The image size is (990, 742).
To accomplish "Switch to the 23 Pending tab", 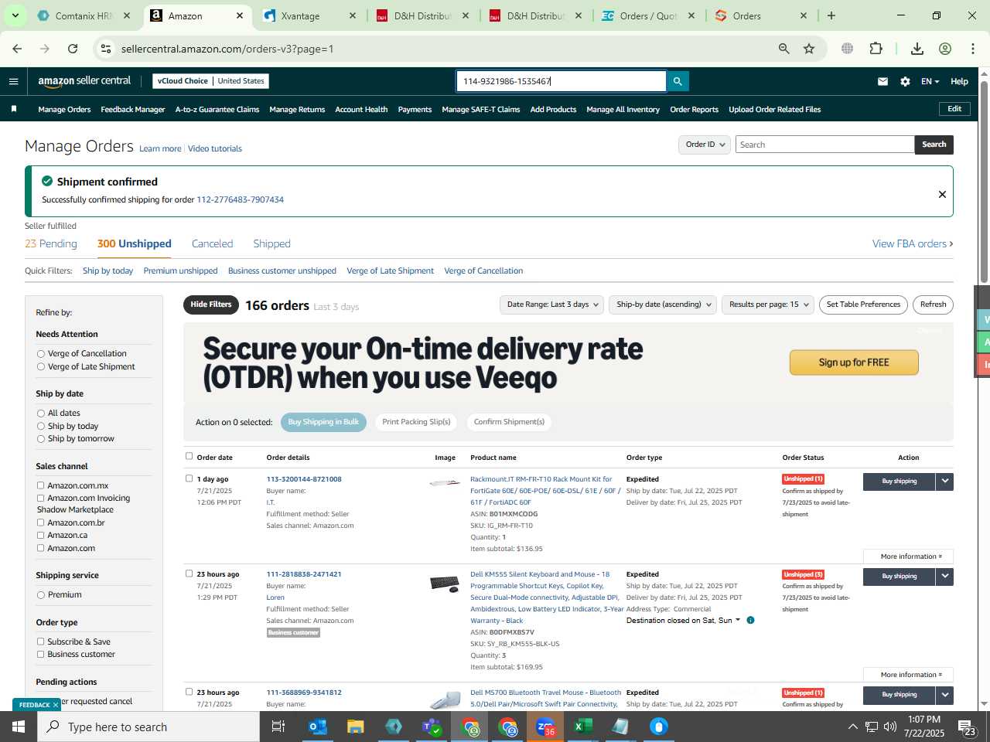I will pos(51,243).
